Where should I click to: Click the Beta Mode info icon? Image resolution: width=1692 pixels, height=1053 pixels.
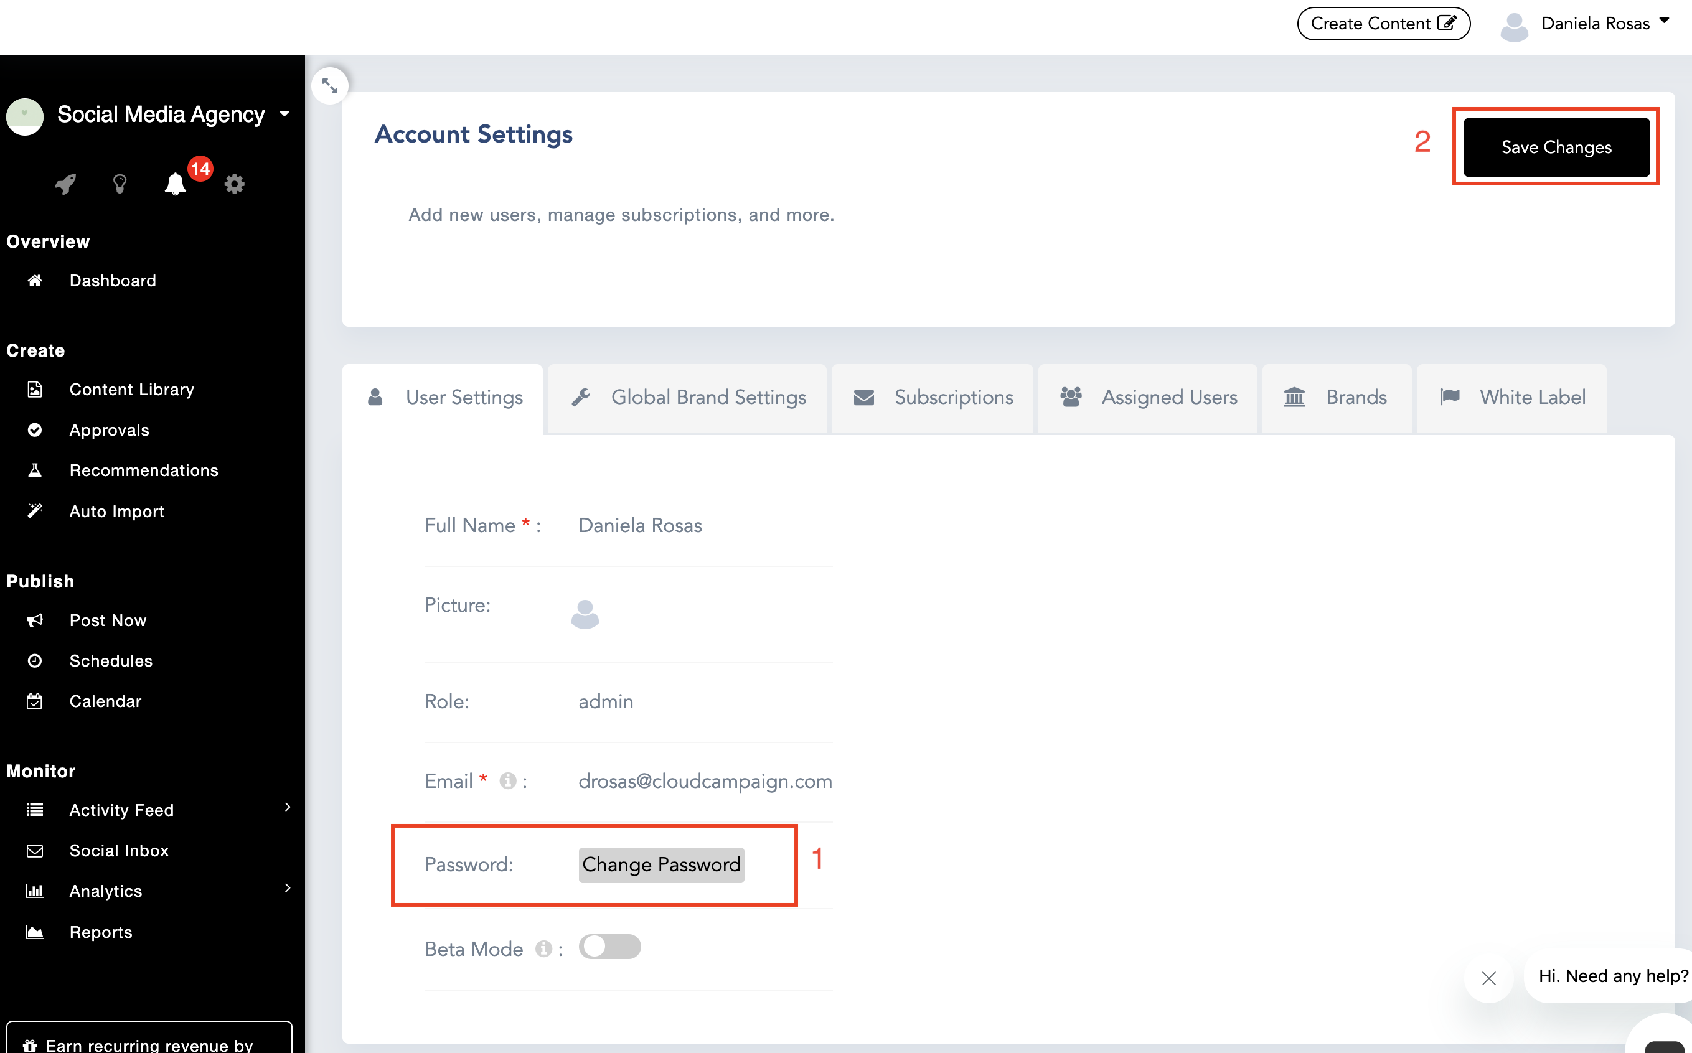pyautogui.click(x=543, y=948)
